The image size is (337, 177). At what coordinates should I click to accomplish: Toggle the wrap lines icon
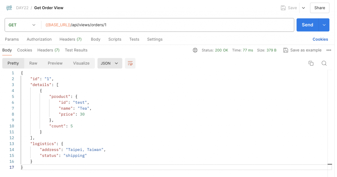pyautogui.click(x=130, y=63)
